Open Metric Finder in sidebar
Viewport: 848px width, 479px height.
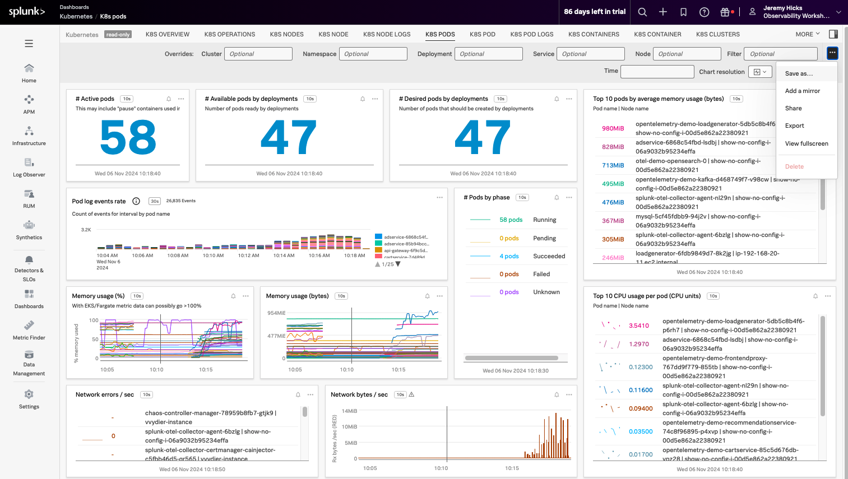coord(29,330)
